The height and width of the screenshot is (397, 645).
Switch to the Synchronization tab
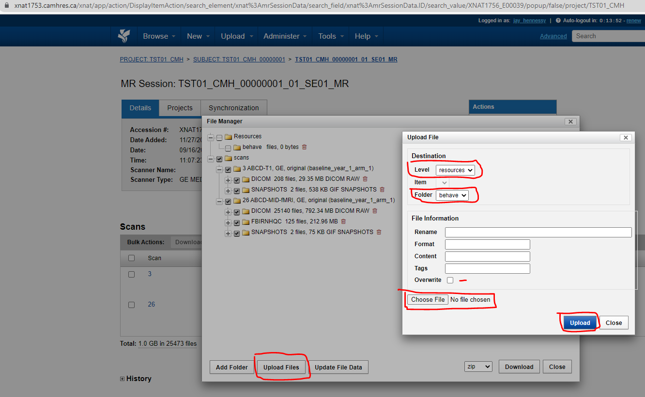tap(233, 108)
